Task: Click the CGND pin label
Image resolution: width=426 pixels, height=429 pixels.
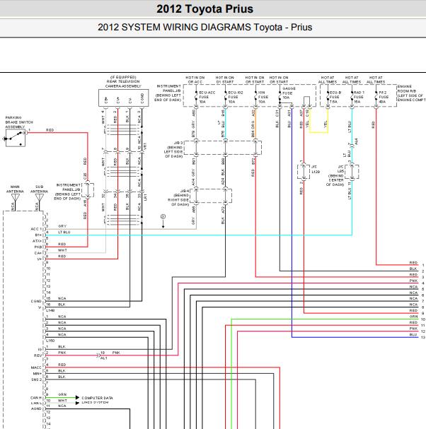Action: pos(36,301)
